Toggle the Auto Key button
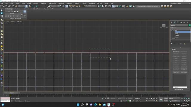Screen dimensions: 191x107 [x=166, y=98]
